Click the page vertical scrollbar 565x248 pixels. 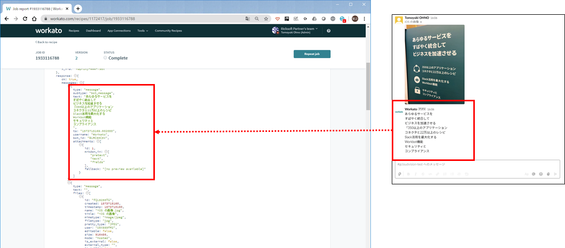368,86
